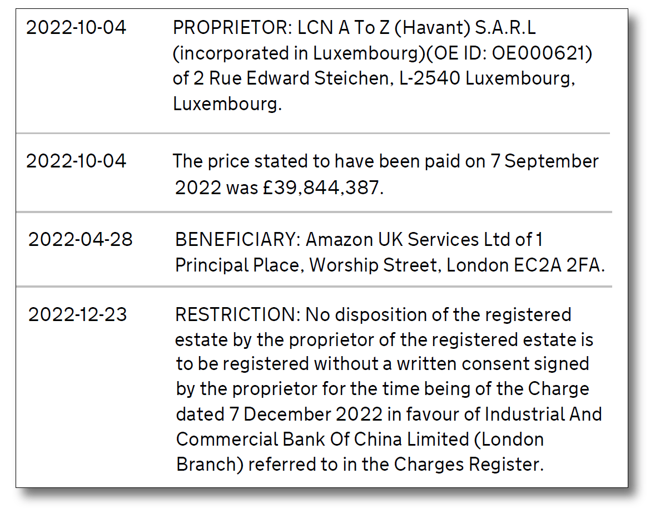Click the price £39,844,387
Screen dimensions: 660x518
tap(325, 188)
